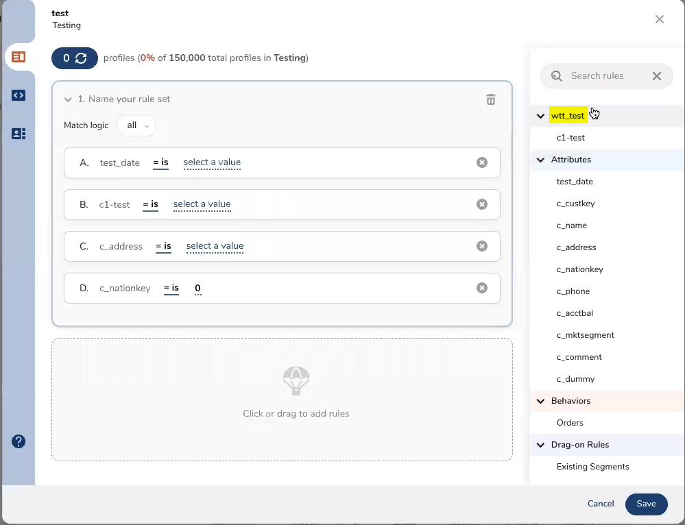Screen dimensions: 685x525
Task: Open the Match logic all dropdown
Action: point(136,125)
